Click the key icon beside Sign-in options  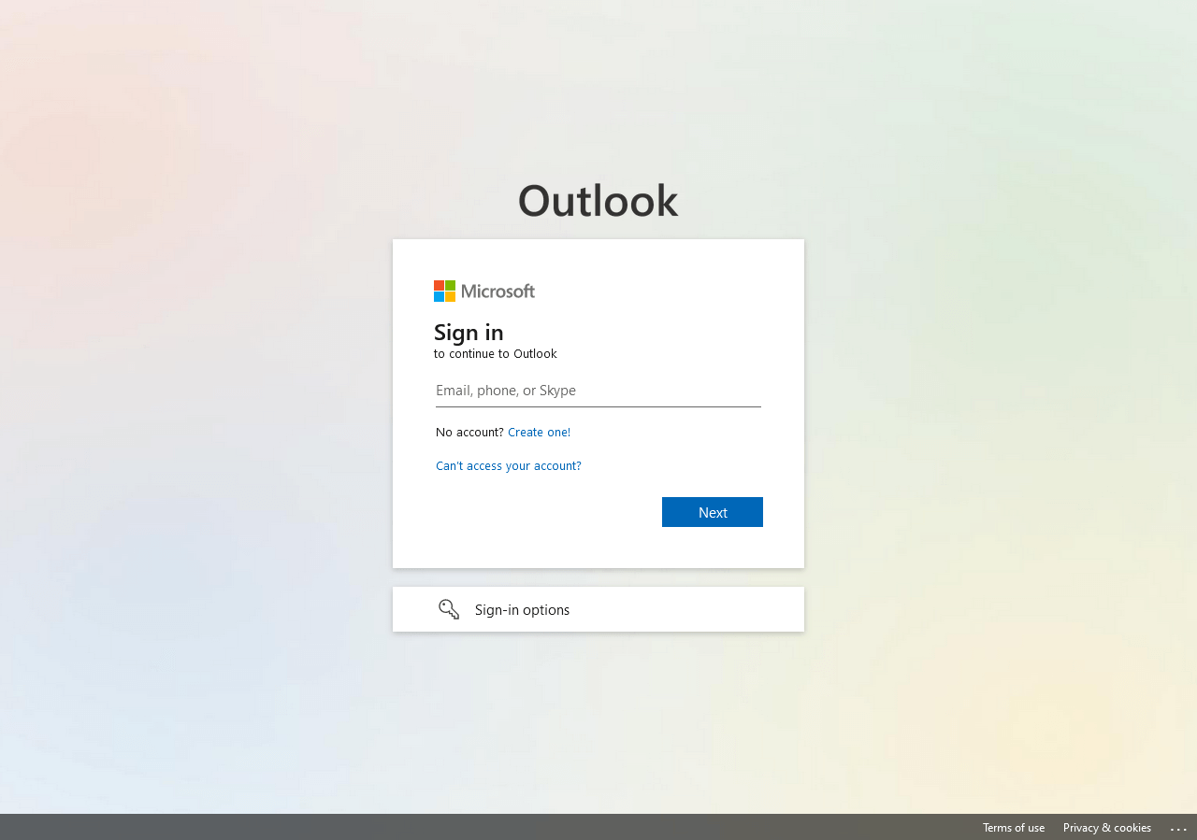click(x=449, y=609)
